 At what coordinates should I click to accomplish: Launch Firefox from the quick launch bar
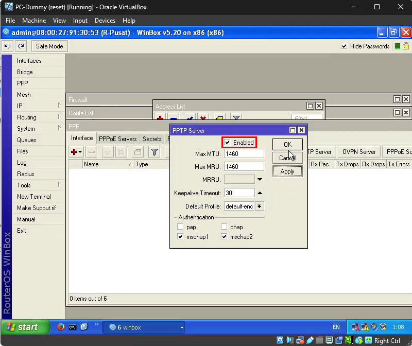click(61, 327)
